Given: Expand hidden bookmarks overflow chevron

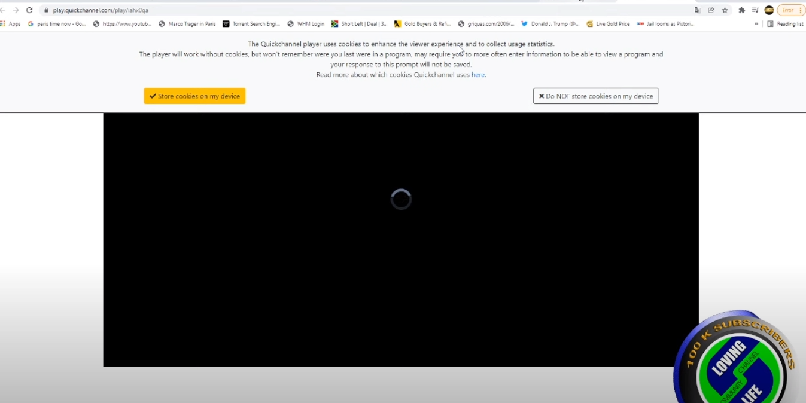Looking at the screenshot, I should click(x=756, y=24).
